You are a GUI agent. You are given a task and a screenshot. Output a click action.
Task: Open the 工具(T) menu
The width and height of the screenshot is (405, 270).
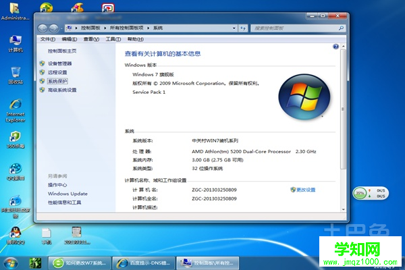113,39
